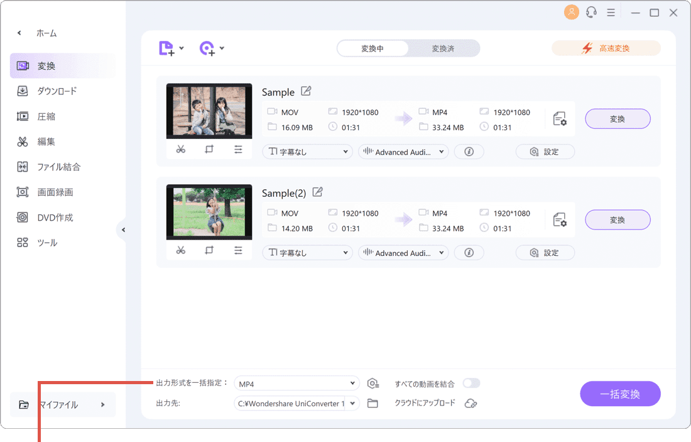This screenshot has width=691, height=442.
Task: Click the 変換 button for Sample(2)
Action: point(618,219)
